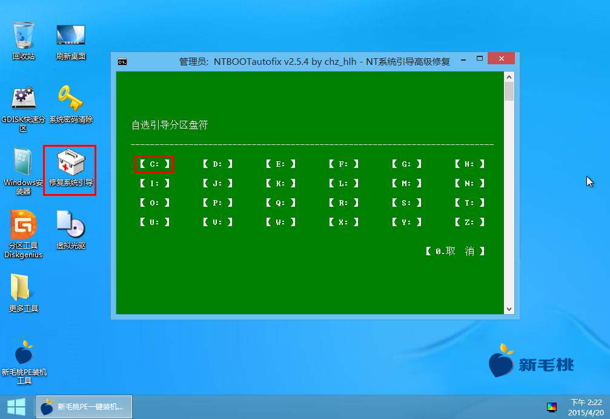Choose the N: drive entry
This screenshot has width=610, height=419.
pos(469,183)
